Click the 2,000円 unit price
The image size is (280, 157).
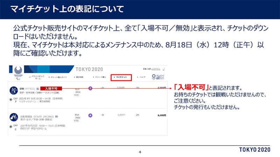[121, 88]
